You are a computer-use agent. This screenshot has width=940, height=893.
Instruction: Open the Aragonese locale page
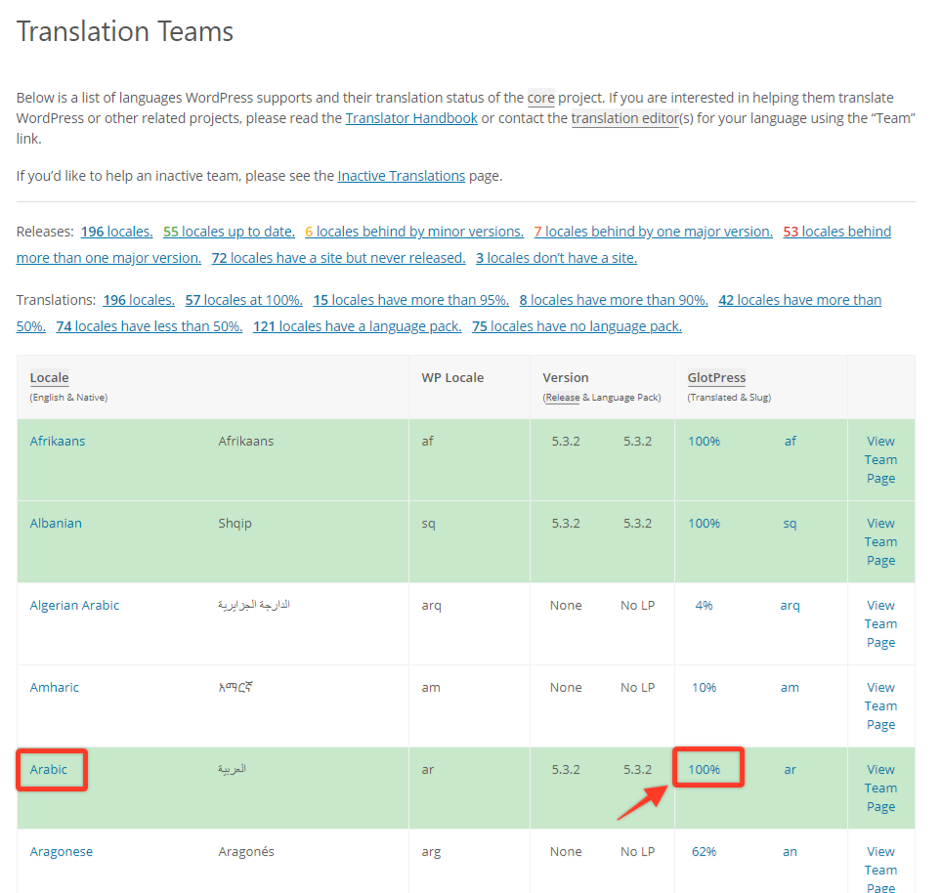[x=62, y=851]
